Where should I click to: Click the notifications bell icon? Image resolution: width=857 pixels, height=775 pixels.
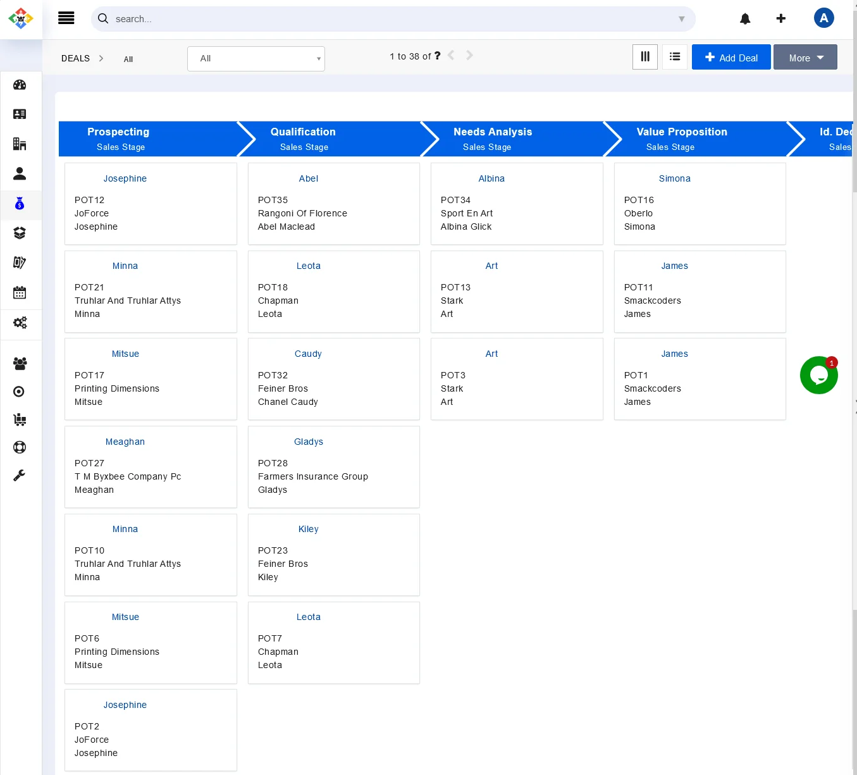coord(745,19)
